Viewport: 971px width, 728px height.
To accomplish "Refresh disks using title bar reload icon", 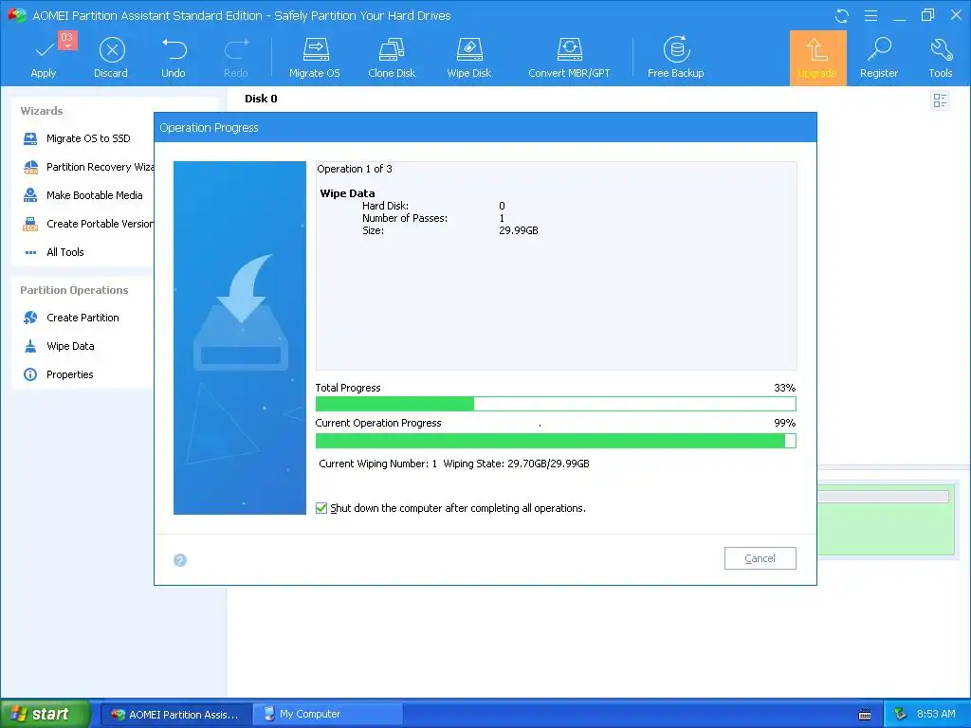I will pos(842,16).
